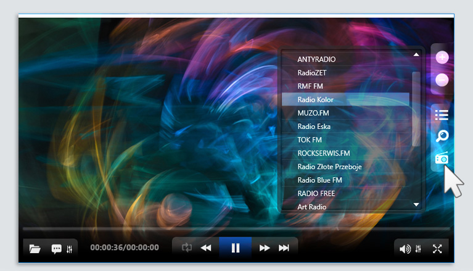Image resolution: width=473 pixels, height=271 pixels.
Task: Remove a station with the minus button
Action: [x=442, y=80]
